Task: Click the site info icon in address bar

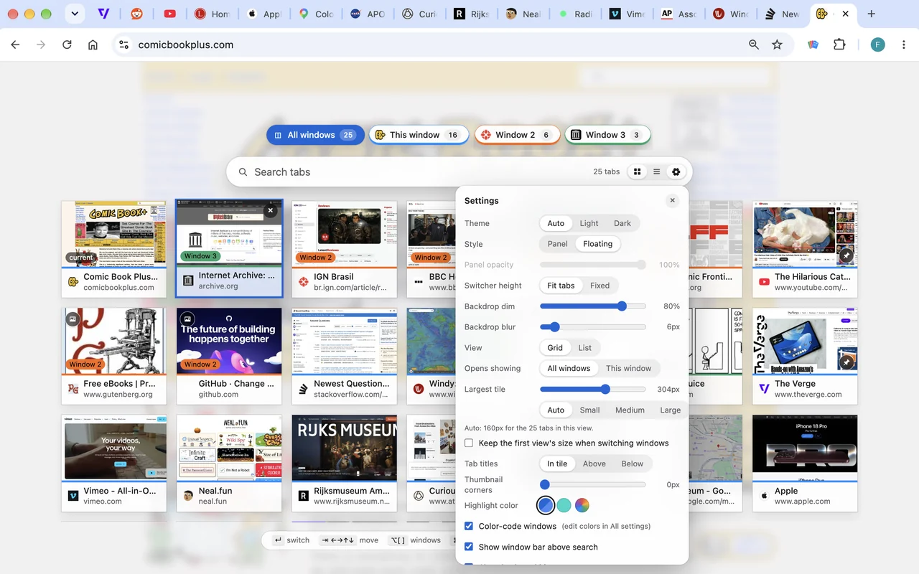Action: click(x=124, y=44)
